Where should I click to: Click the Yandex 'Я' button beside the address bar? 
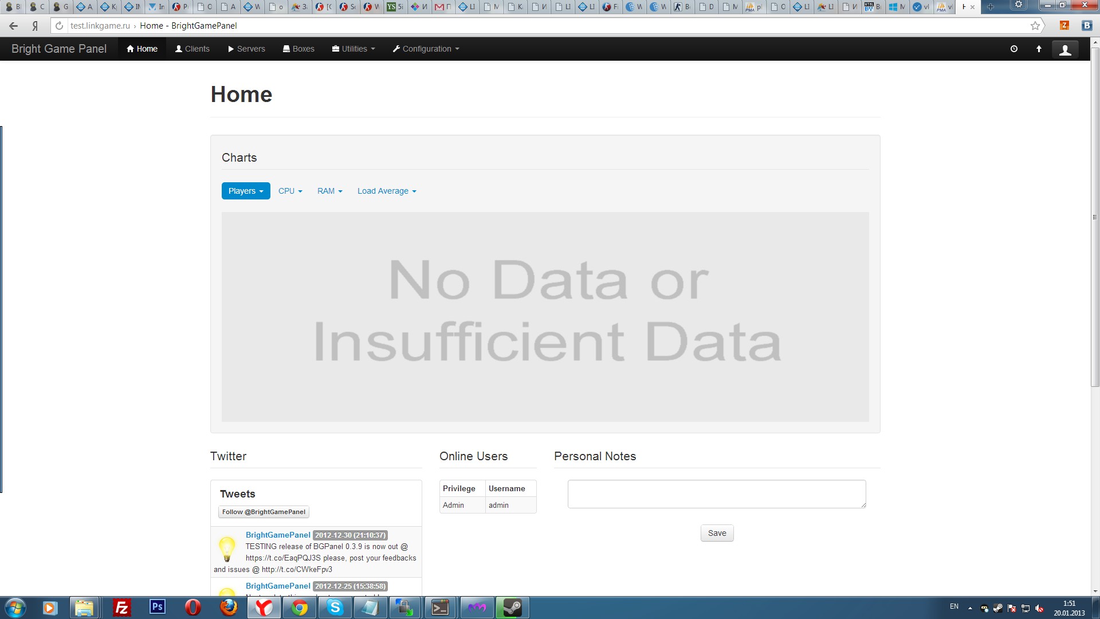point(35,26)
